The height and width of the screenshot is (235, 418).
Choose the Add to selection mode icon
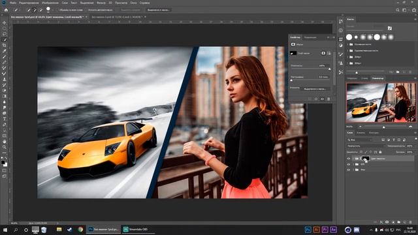(x=35, y=10)
